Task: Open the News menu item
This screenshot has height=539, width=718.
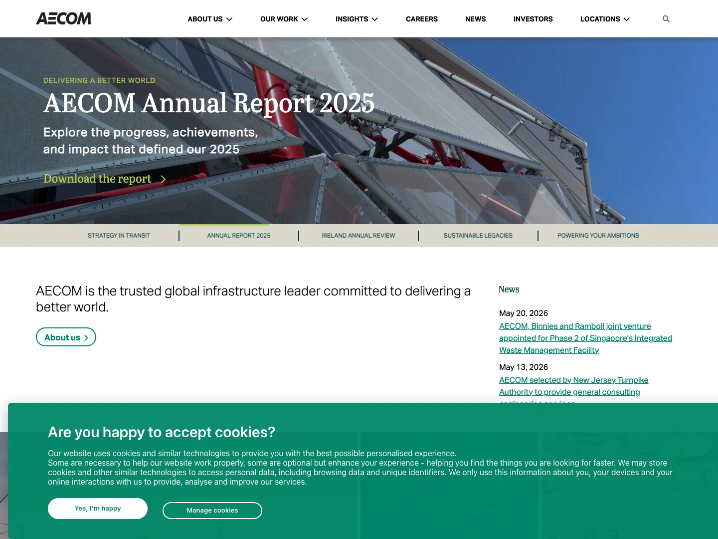Action: 476,19
